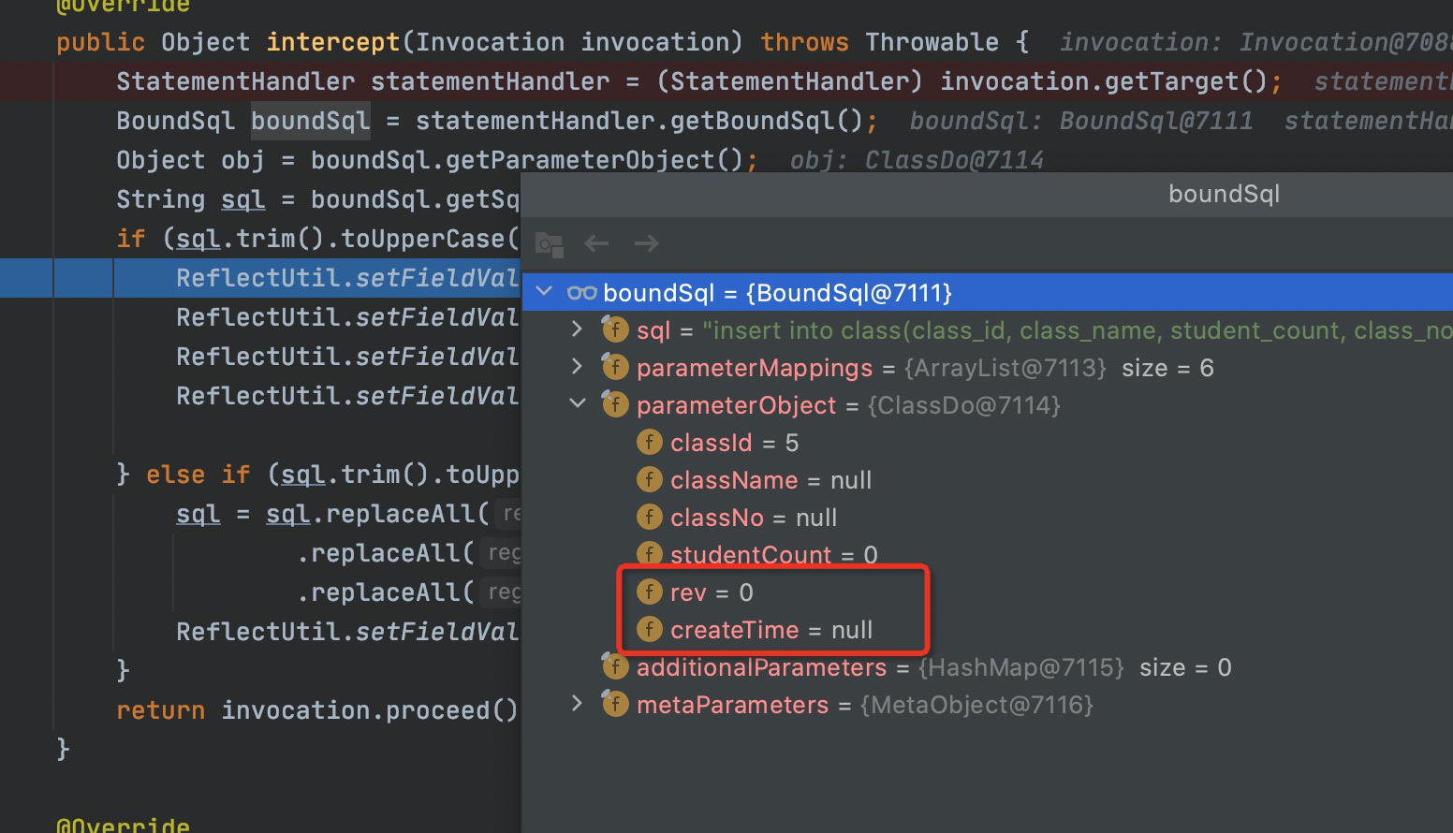Expand the sql field node
This screenshot has width=1453, height=833.
578,329
